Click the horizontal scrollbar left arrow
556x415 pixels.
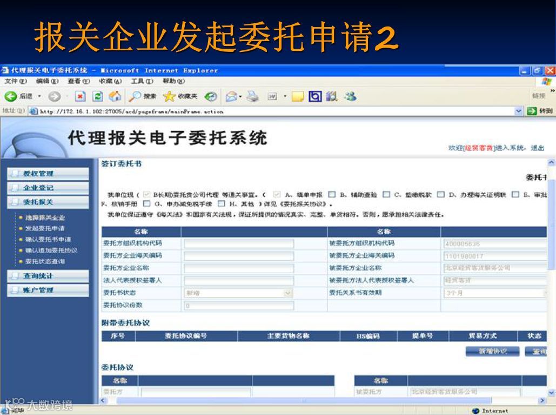pyautogui.click(x=103, y=400)
